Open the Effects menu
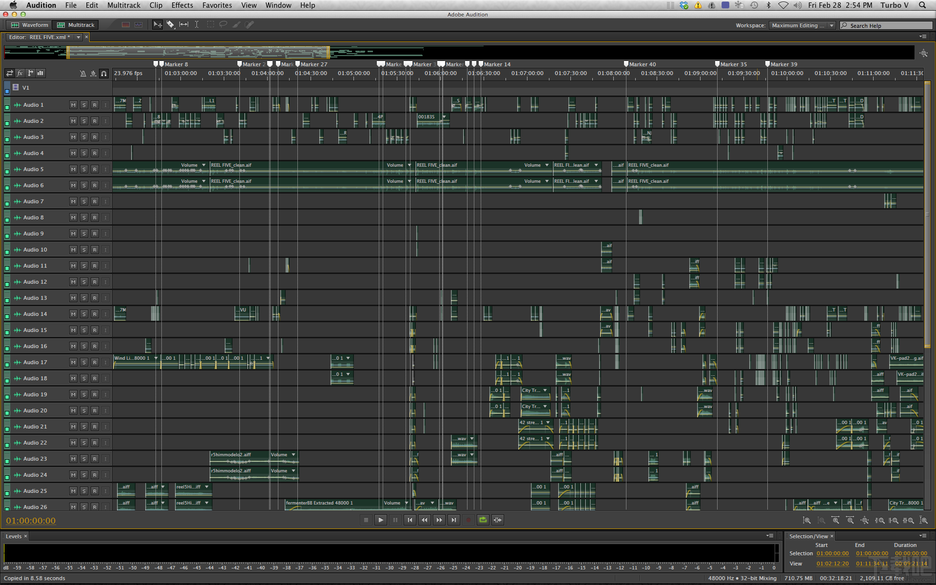936x585 pixels. click(x=182, y=5)
